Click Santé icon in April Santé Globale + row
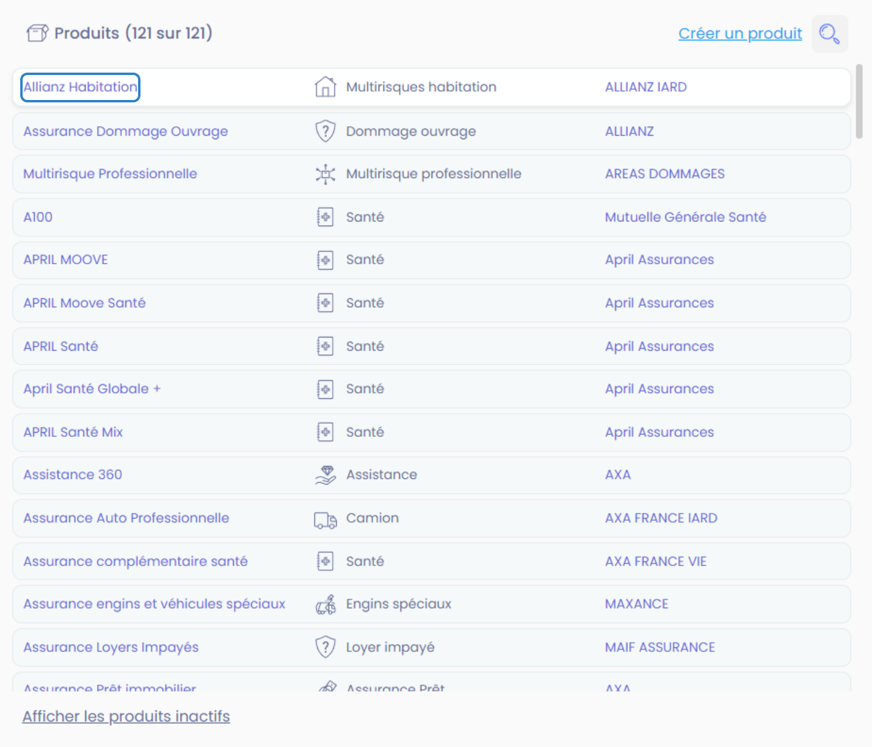This screenshot has width=872, height=747. (325, 389)
